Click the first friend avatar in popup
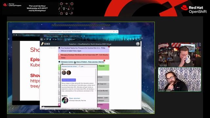Screen dimensions: 210x118 64,73
